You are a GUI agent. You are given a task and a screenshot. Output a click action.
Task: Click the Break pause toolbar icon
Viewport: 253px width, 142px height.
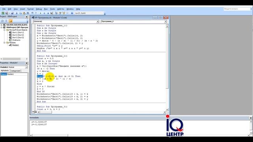(44, 13)
